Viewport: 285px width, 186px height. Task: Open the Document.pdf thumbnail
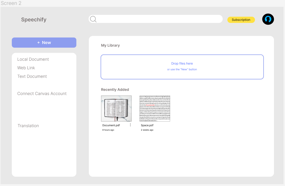(116, 108)
